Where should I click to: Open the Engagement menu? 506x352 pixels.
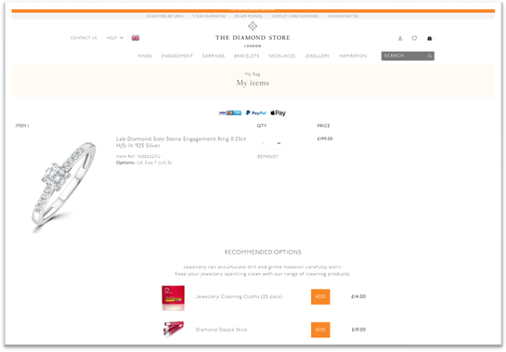(x=177, y=56)
